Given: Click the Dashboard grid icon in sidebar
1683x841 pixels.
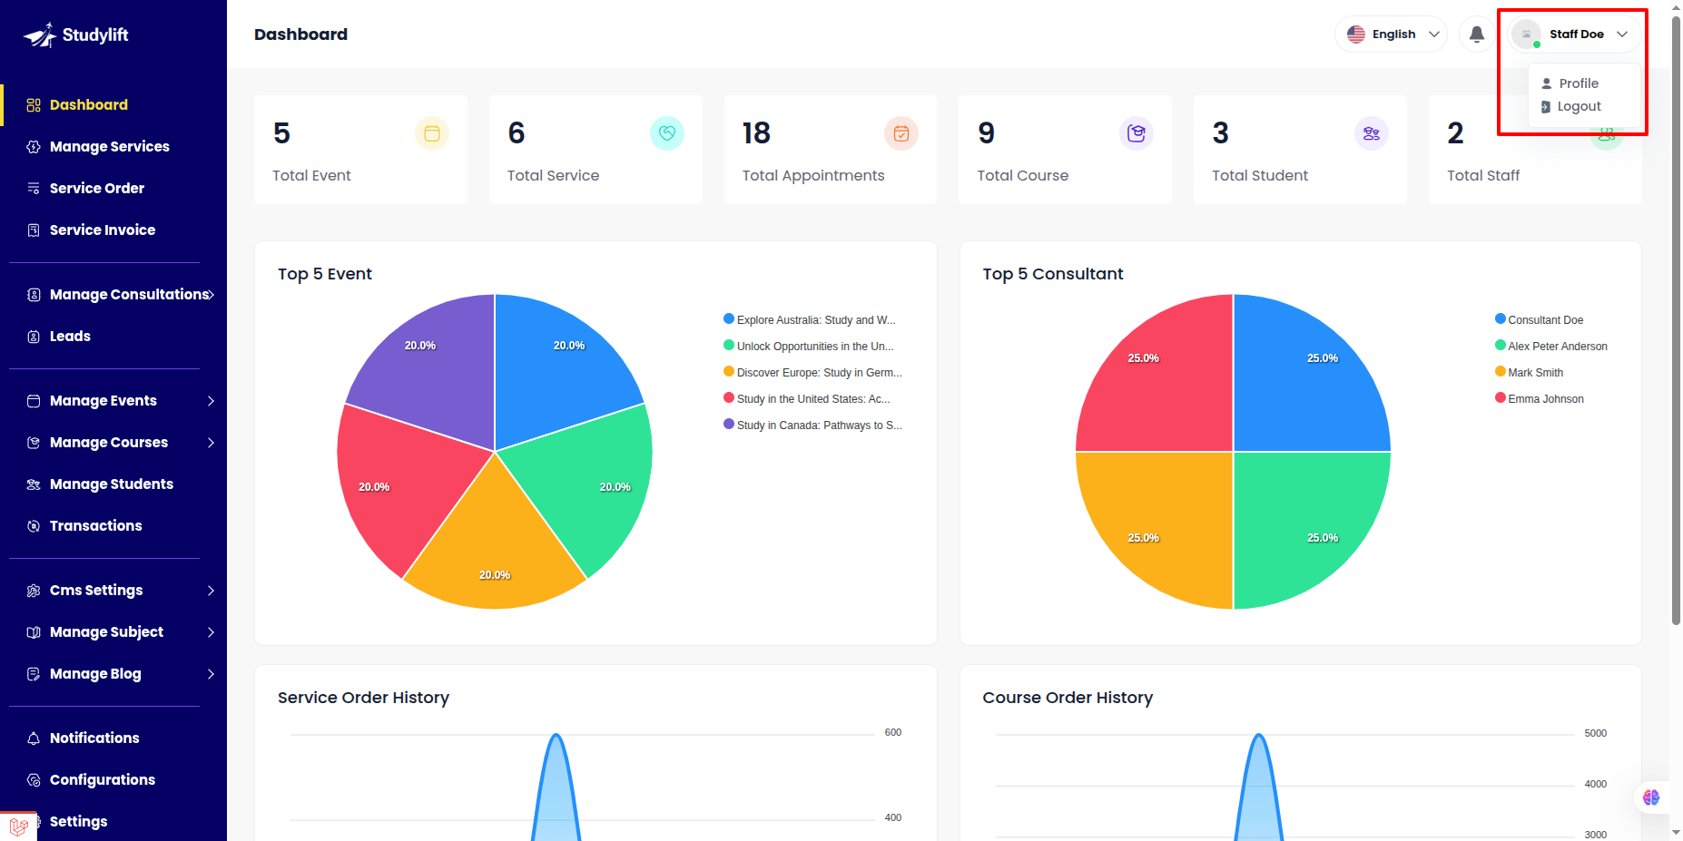Looking at the screenshot, I should coord(34,105).
